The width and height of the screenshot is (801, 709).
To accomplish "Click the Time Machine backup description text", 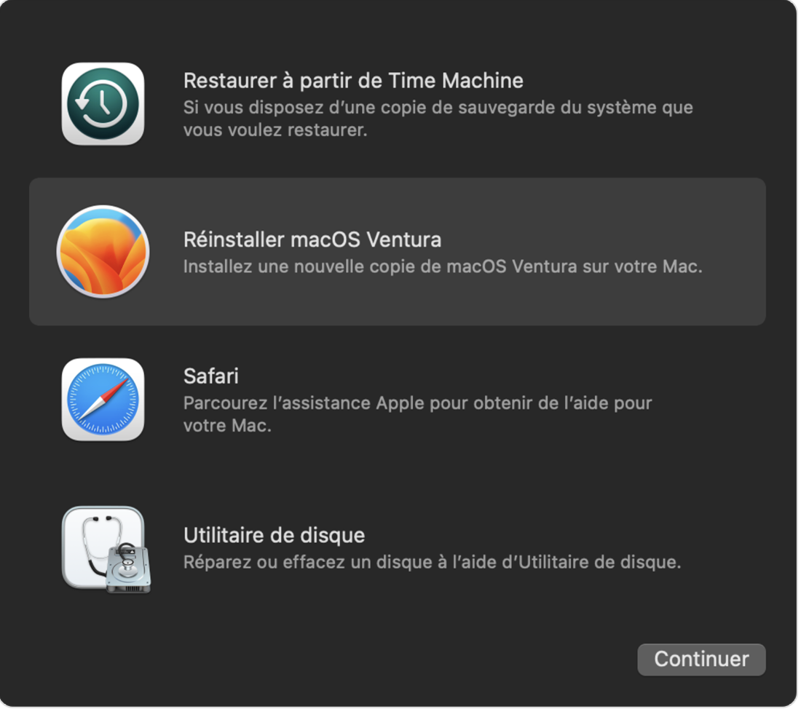I will [438, 119].
